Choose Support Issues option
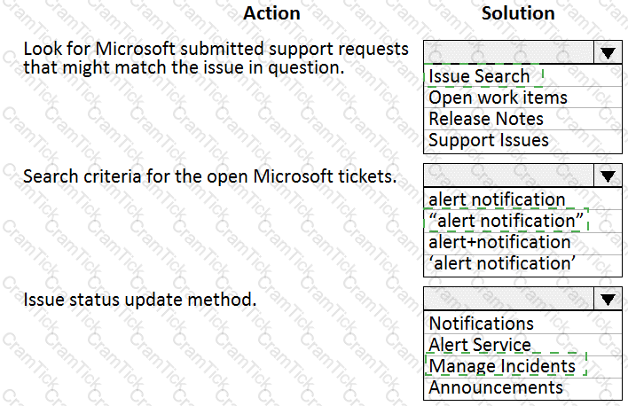The image size is (628, 406). [x=522, y=141]
